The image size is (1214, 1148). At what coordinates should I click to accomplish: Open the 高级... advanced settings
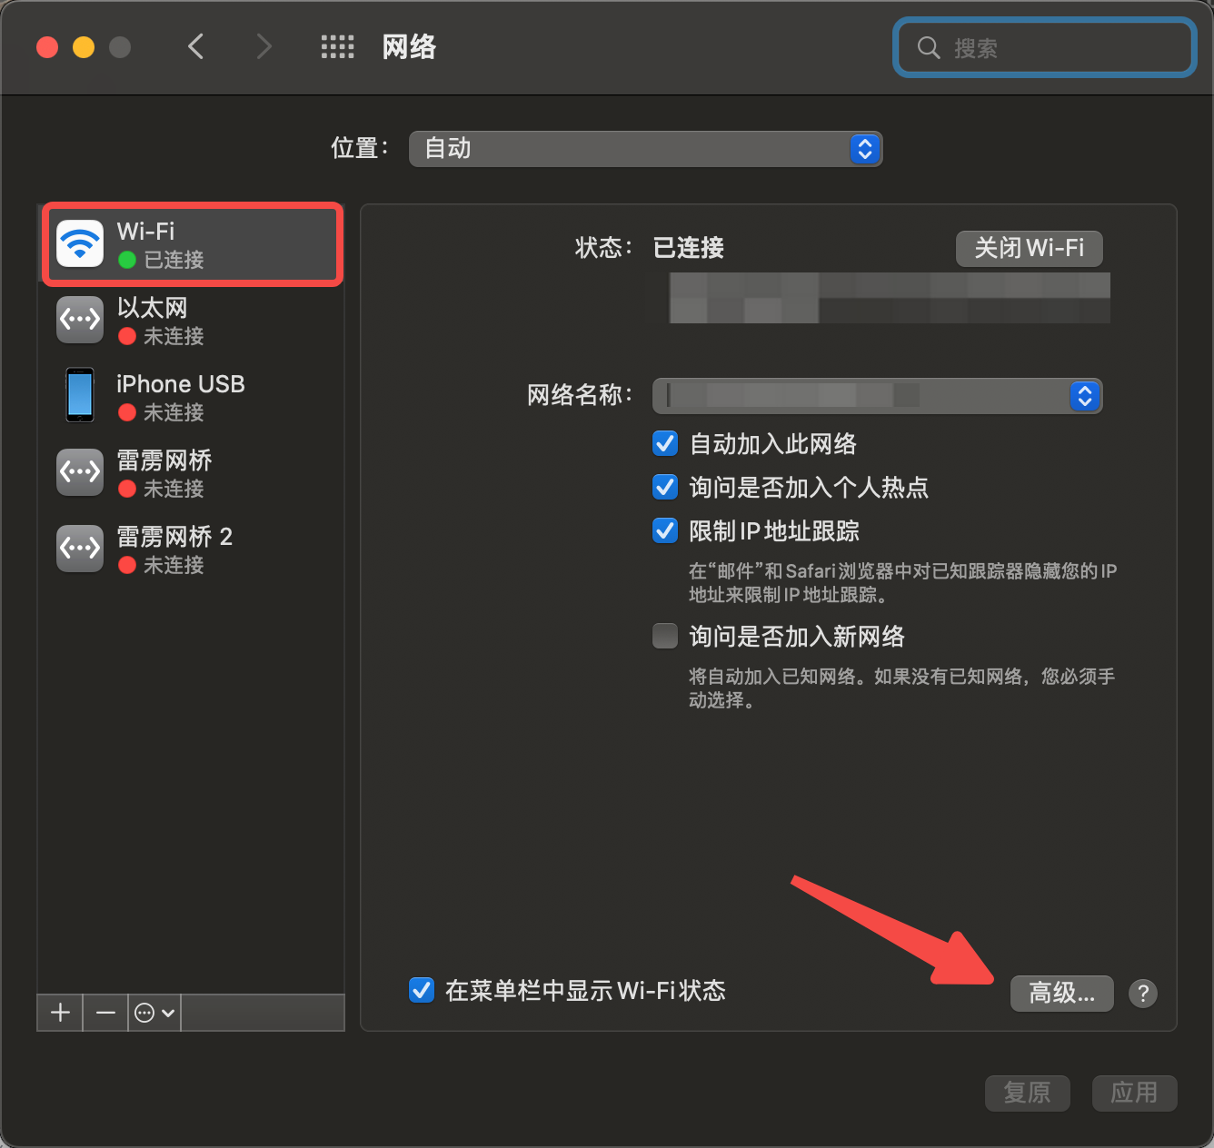click(1061, 993)
